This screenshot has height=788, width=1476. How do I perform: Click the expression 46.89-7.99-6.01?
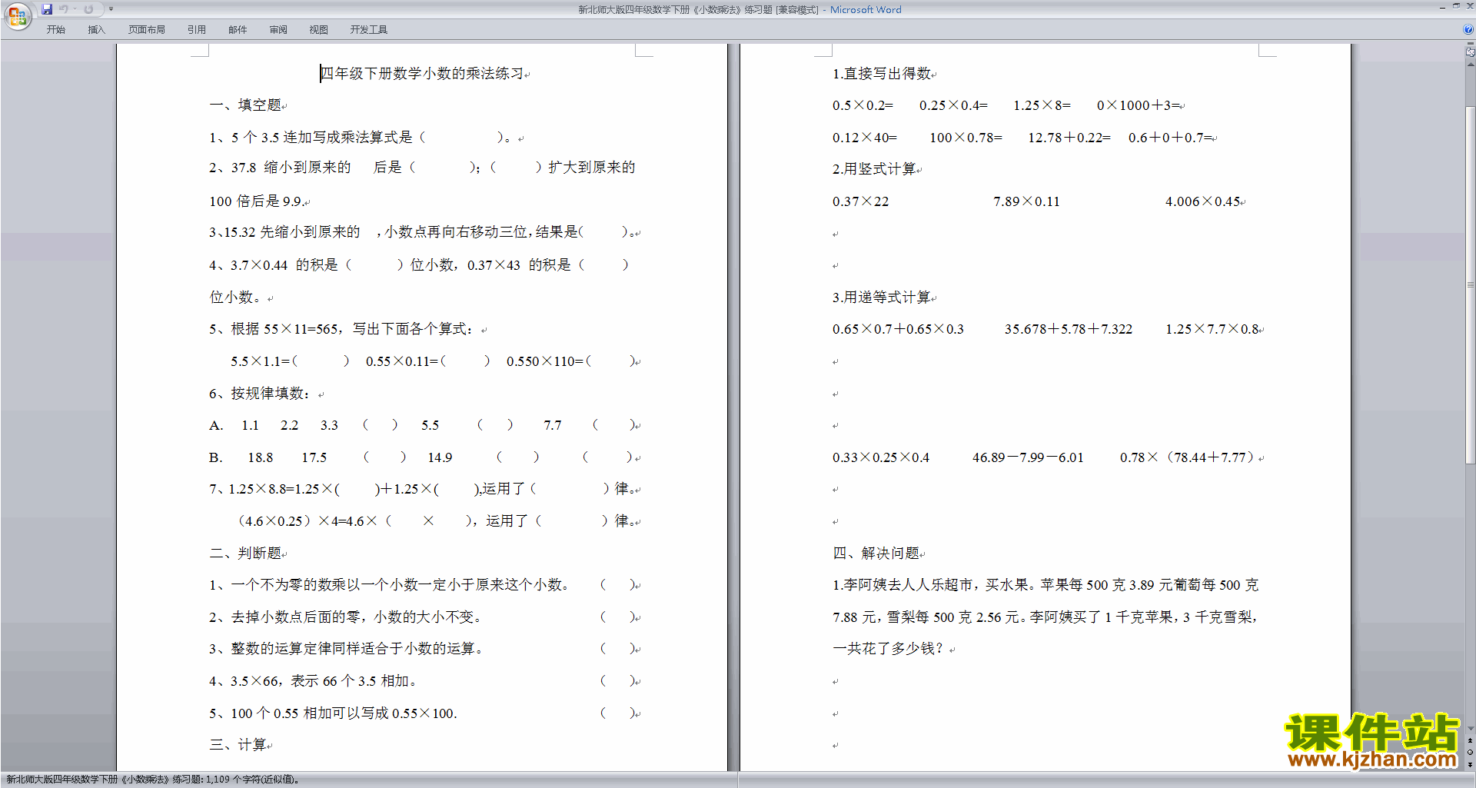click(x=1028, y=457)
